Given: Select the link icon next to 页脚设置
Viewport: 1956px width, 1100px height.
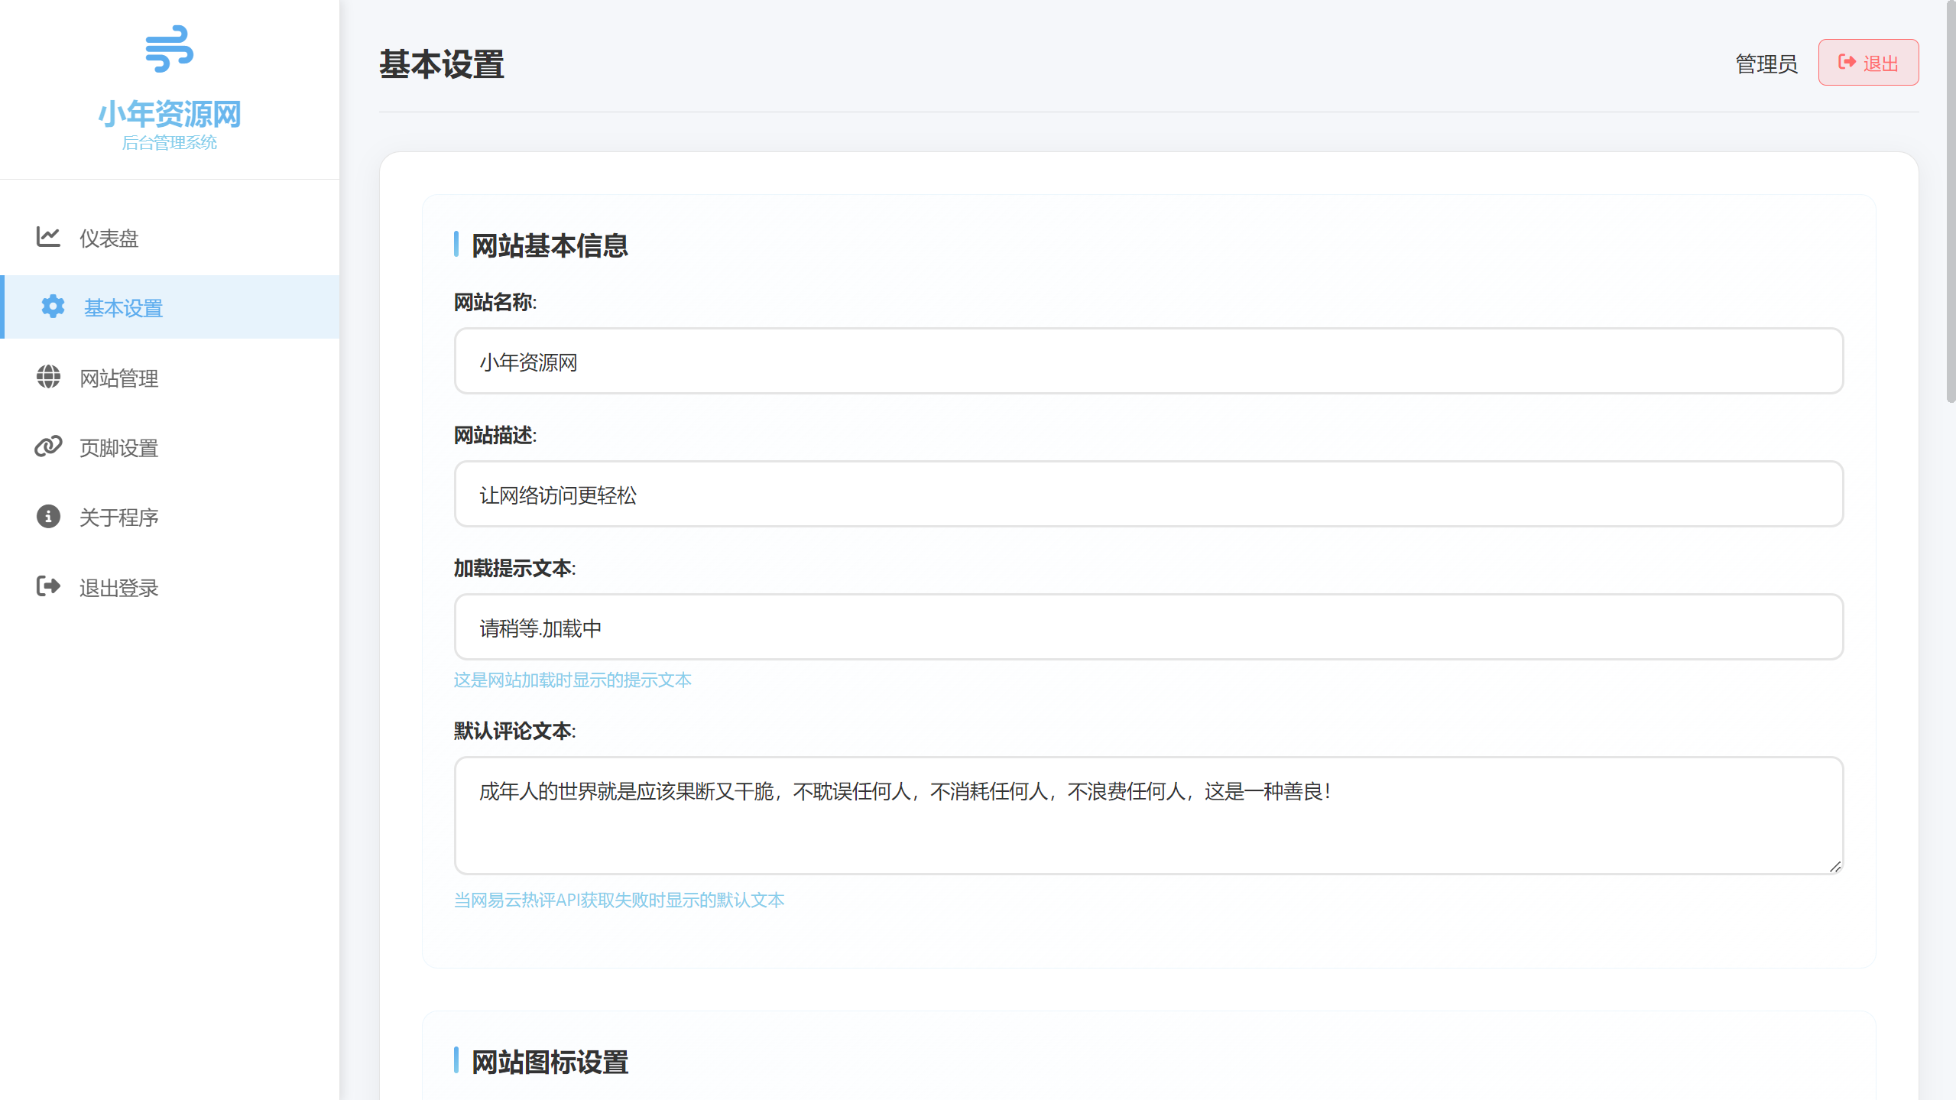Looking at the screenshot, I should coord(48,447).
